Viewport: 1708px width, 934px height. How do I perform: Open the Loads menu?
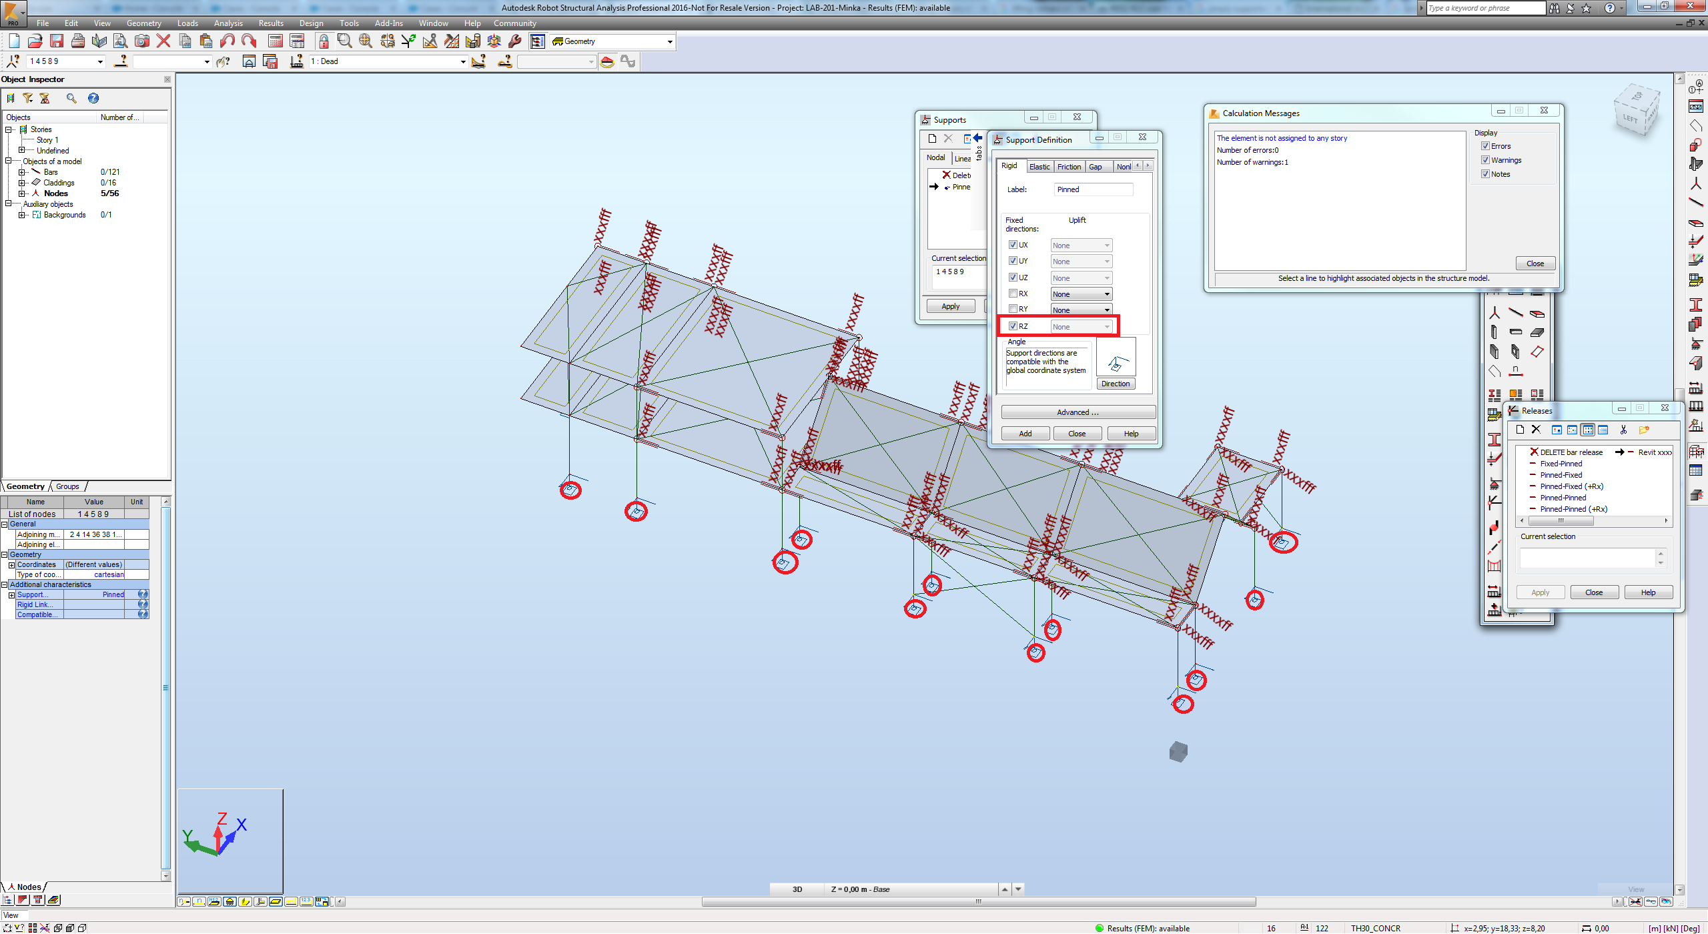(187, 23)
